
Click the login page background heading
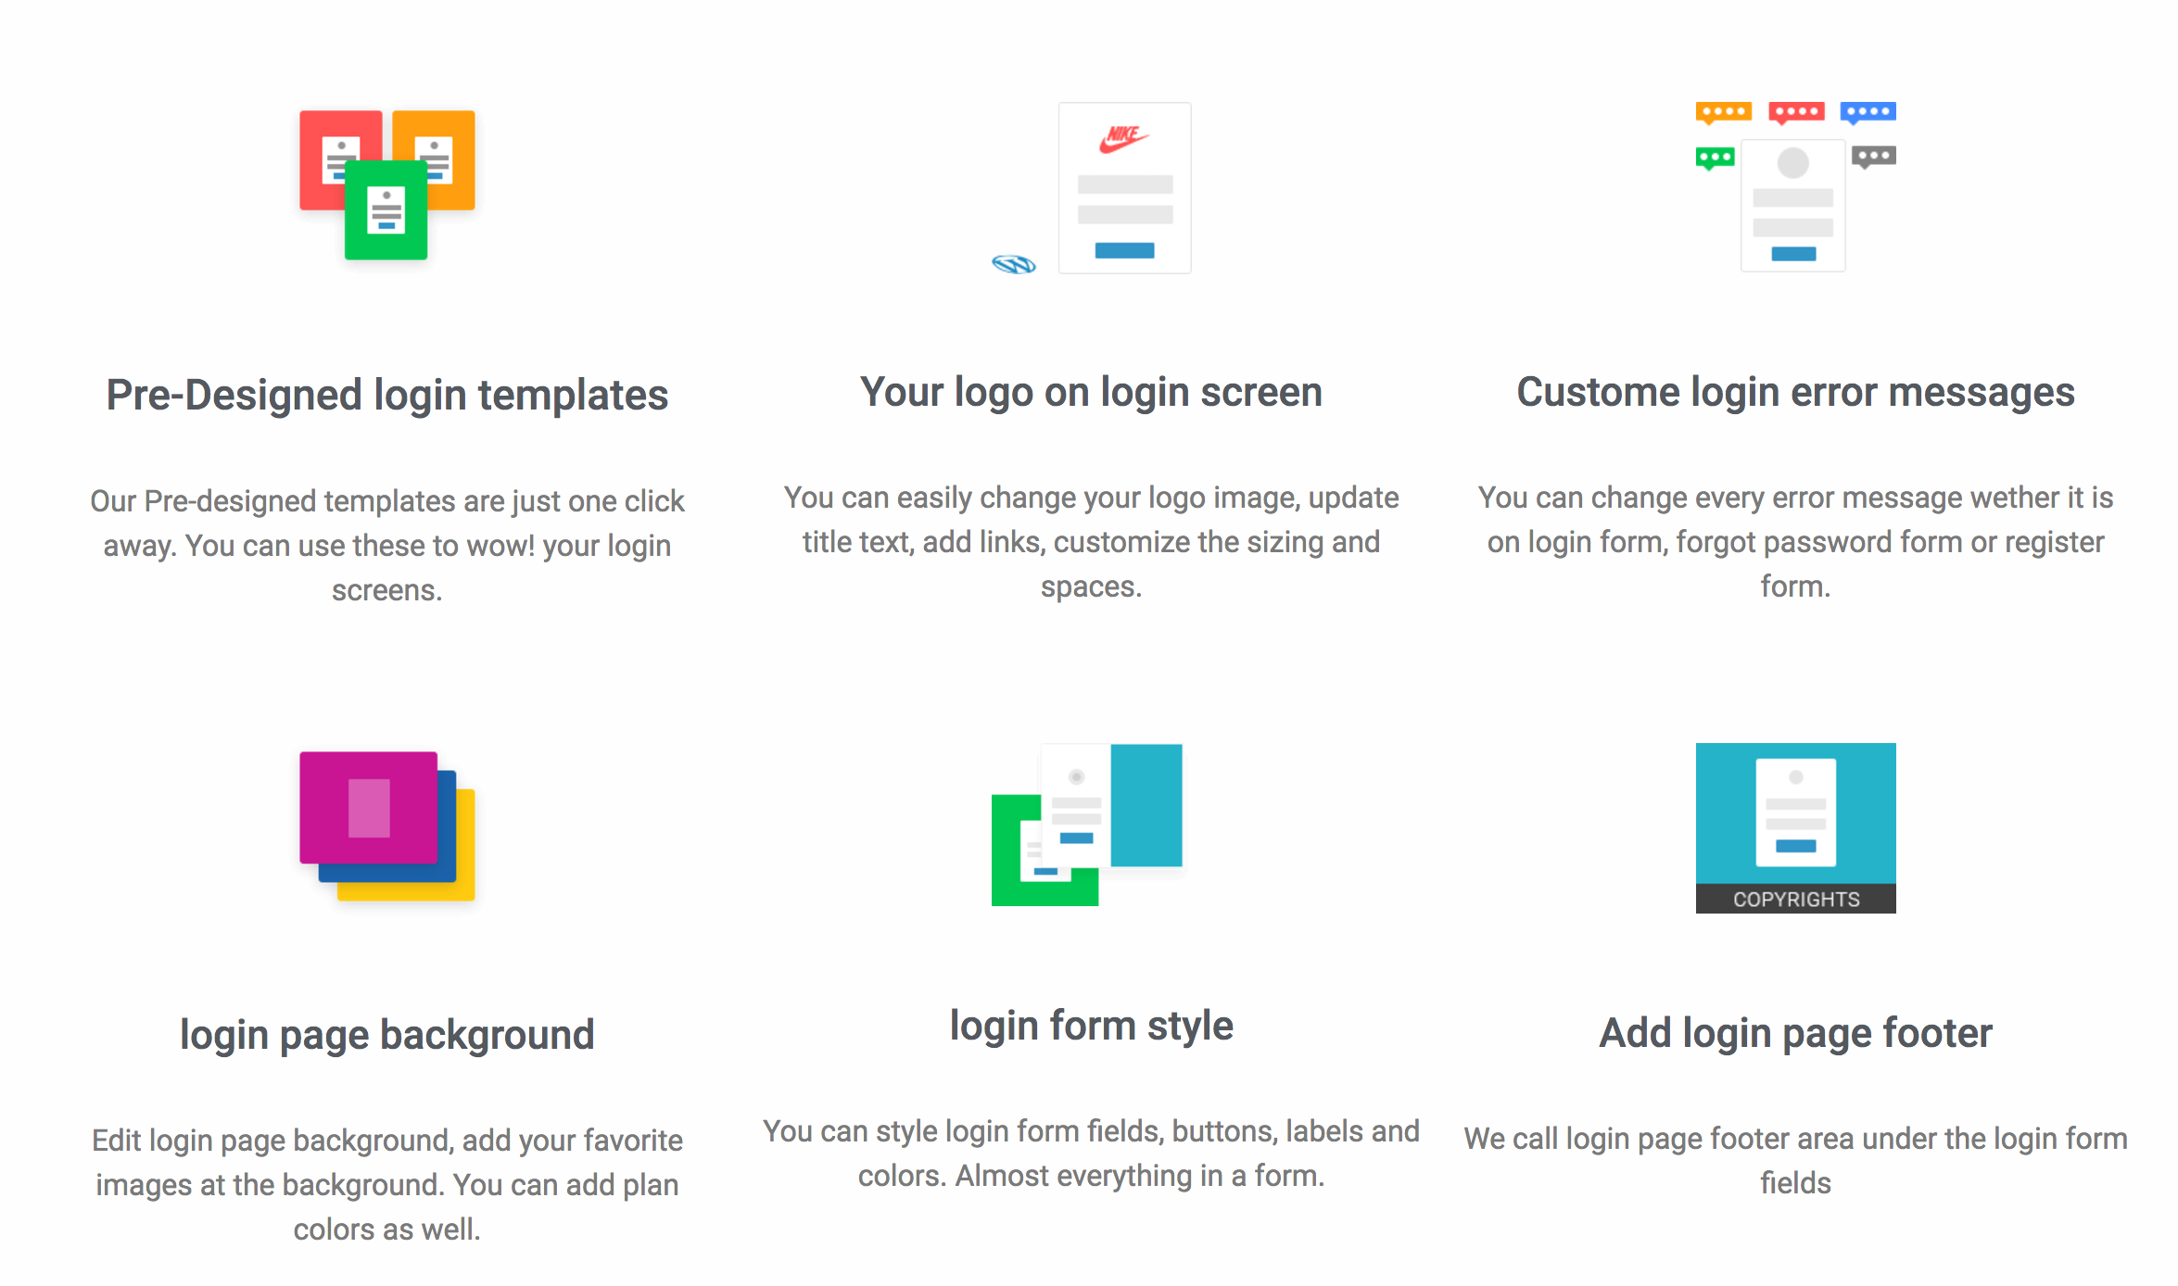(387, 1033)
